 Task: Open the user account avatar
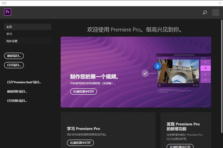point(216,12)
